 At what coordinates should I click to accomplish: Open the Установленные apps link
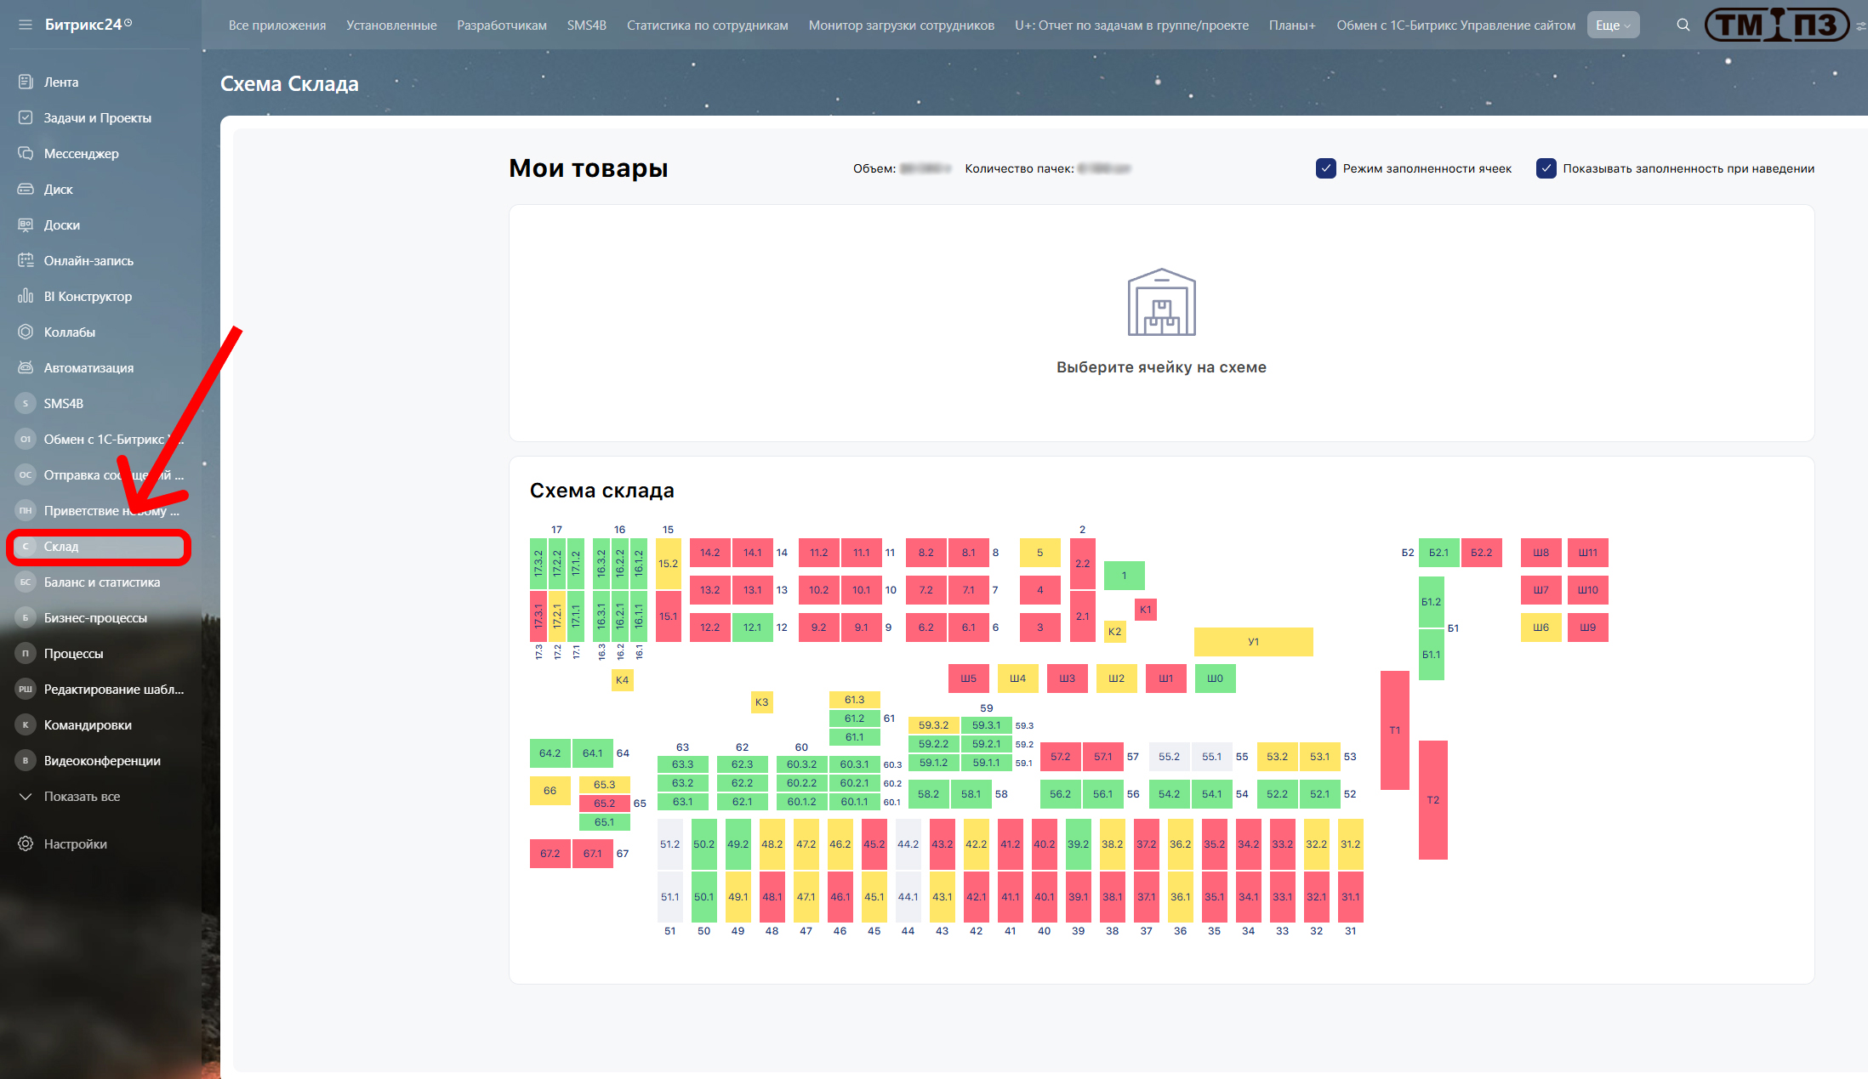tap(391, 26)
